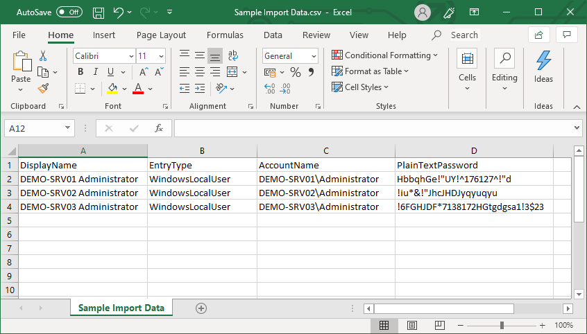Click the Decrease Indent icon

pyautogui.click(x=185, y=89)
